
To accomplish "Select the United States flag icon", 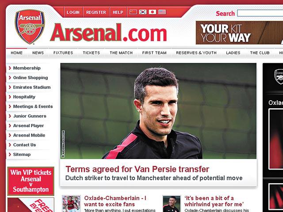I will click(162, 12).
